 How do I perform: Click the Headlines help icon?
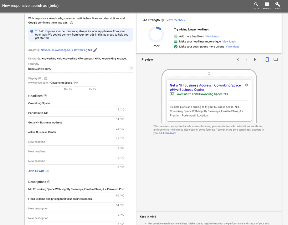point(45,96)
